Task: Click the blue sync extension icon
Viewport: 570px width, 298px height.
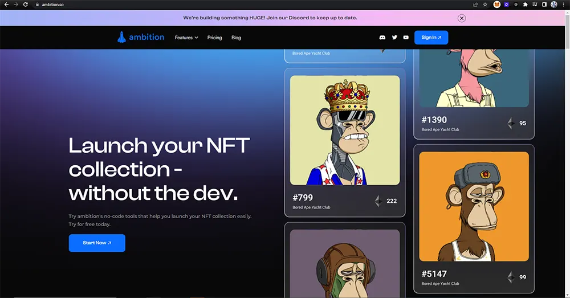Action: click(506, 5)
